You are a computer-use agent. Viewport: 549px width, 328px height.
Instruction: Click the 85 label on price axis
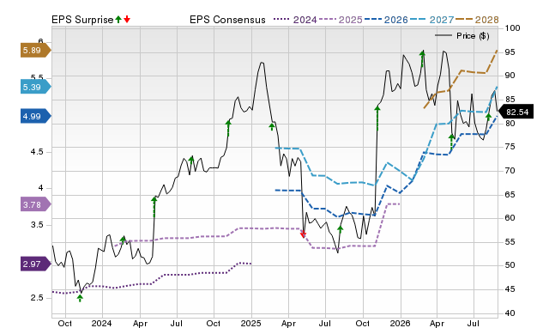click(510, 100)
